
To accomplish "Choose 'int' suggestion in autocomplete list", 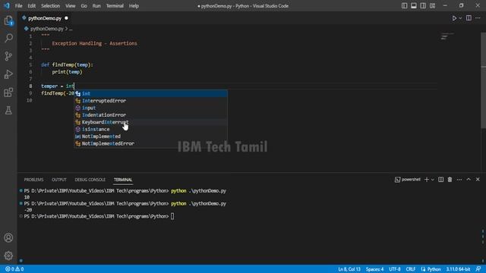I will (150, 93).
